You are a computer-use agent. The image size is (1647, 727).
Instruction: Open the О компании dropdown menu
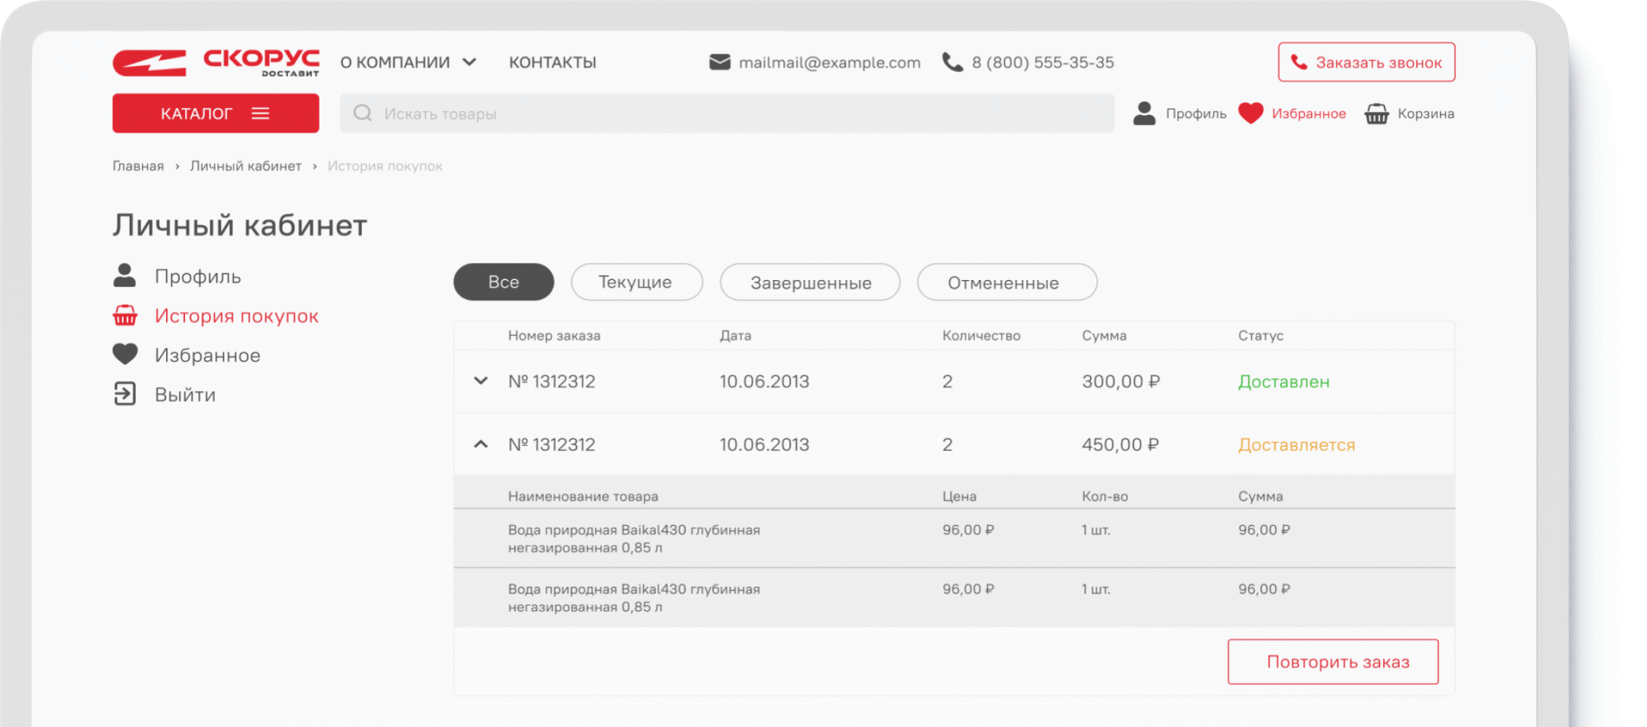(x=408, y=62)
